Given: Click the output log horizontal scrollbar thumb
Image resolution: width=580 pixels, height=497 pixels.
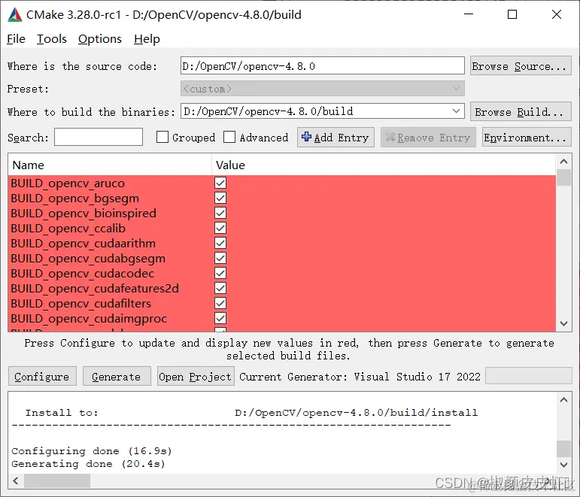Looking at the screenshot, I should (x=57, y=480).
